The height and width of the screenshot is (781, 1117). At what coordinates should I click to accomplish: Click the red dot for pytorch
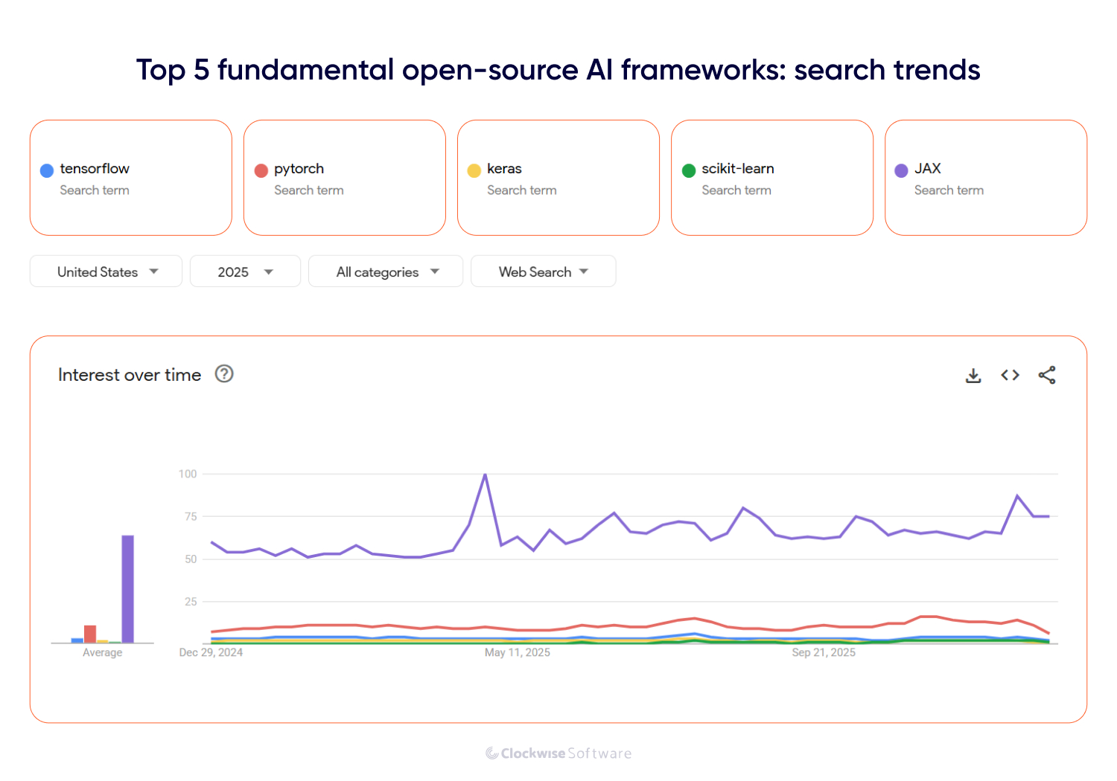(x=261, y=170)
